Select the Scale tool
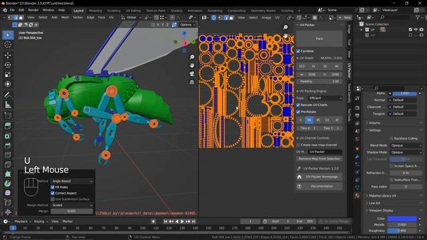The image size is (427, 240). coord(7,75)
